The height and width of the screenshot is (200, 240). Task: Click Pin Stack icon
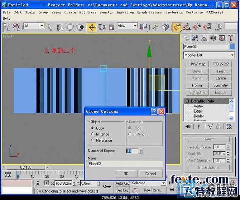click(x=188, y=127)
